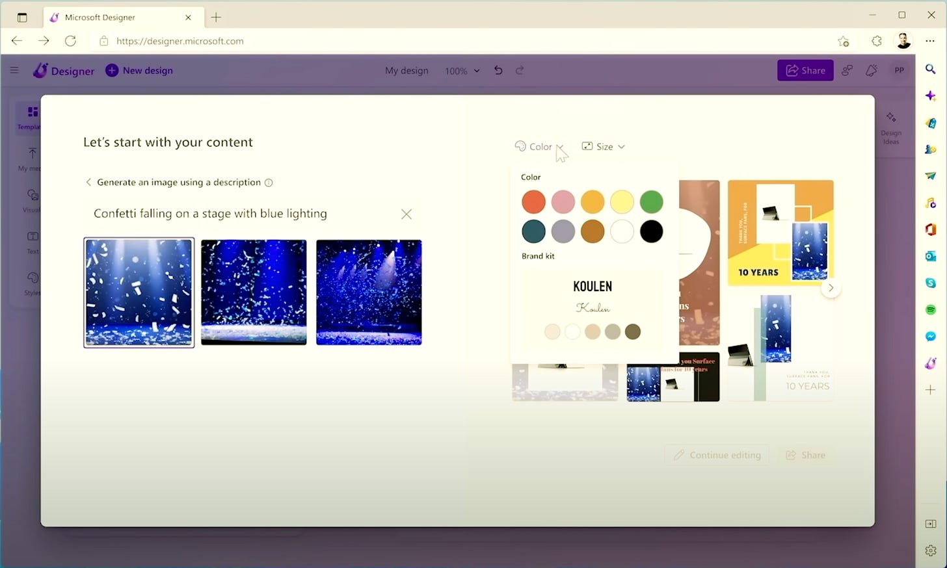Refresh the browser page

point(70,41)
